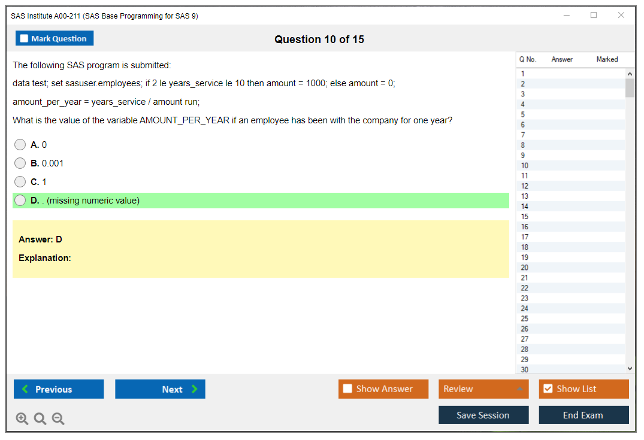Click Save Session button
Screen dimensions: 644x440
483,415
